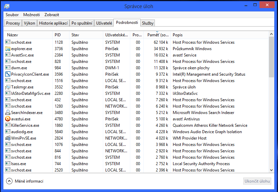Click PID 984 of dwm.exe
278x192 pixels.
pyautogui.click(x=58, y=68)
